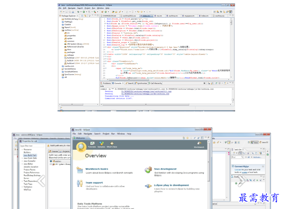The width and height of the screenshot is (282, 209).
Task: Click the oschina2011.css path link in Console
Action: (146, 92)
